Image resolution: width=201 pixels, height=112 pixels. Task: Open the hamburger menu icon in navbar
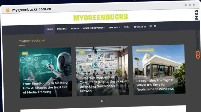click(151, 26)
